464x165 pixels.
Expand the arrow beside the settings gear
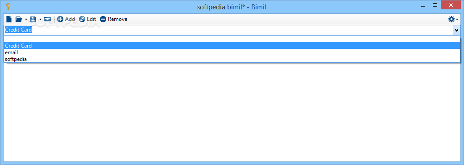pyautogui.click(x=457, y=20)
